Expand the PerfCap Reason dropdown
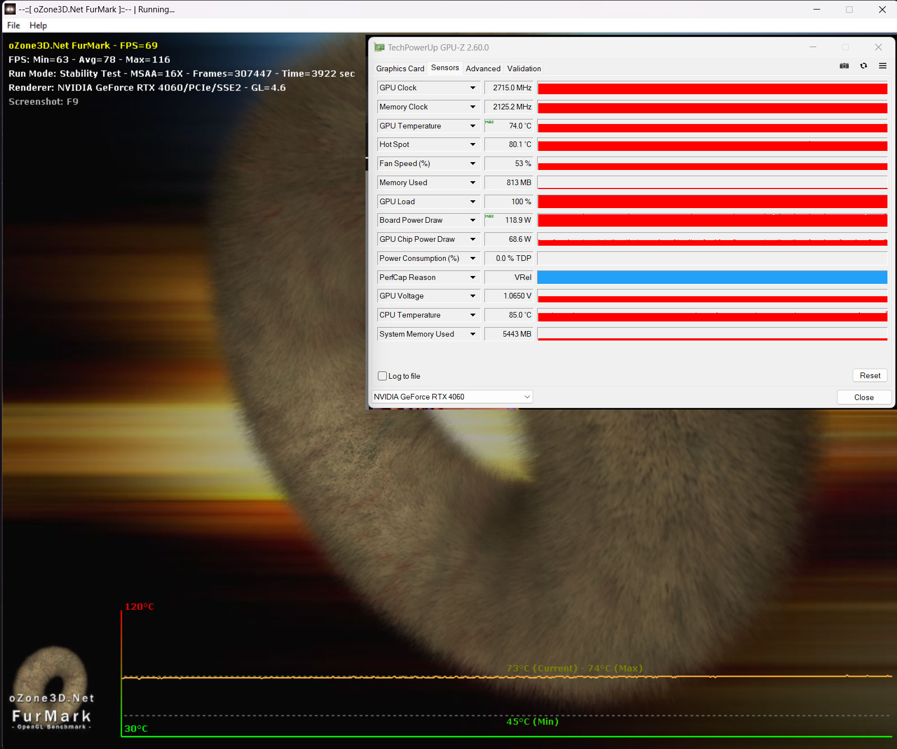Image resolution: width=897 pixels, height=749 pixels. click(473, 278)
